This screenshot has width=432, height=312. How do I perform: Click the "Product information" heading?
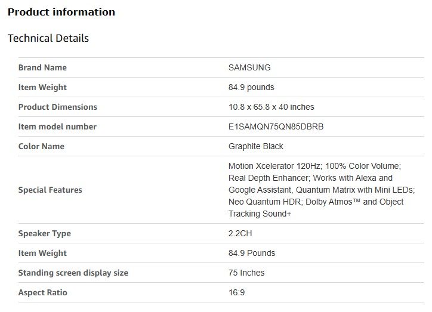click(61, 12)
